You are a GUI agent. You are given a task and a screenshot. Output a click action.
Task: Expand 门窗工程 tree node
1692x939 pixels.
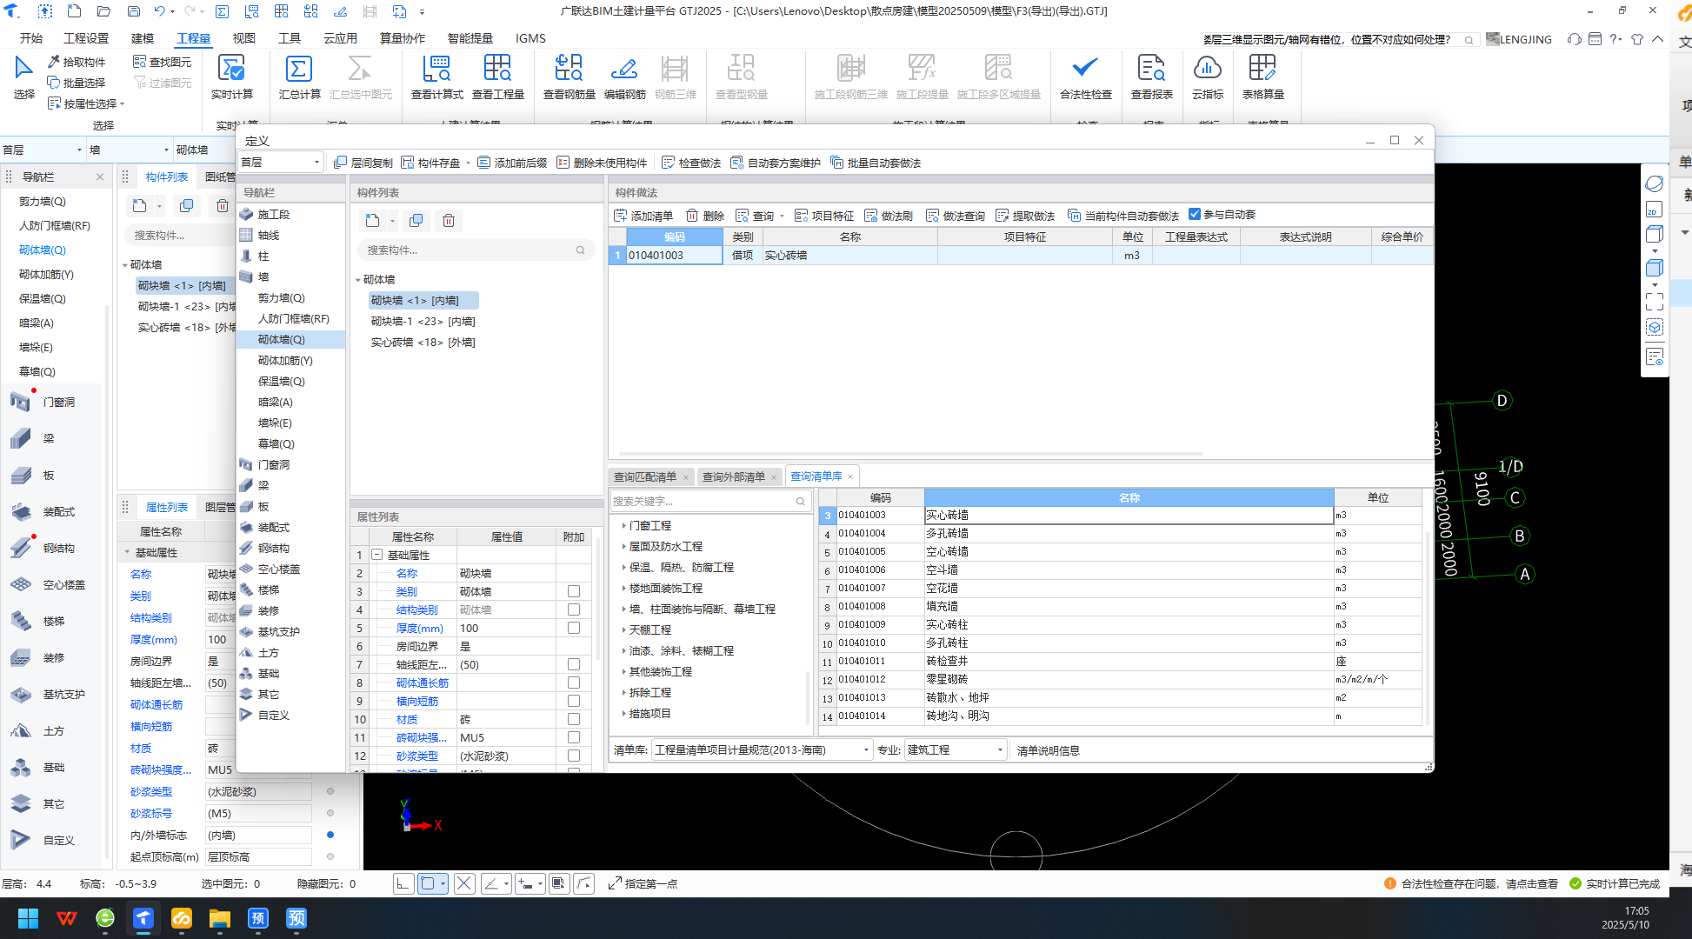coord(623,525)
